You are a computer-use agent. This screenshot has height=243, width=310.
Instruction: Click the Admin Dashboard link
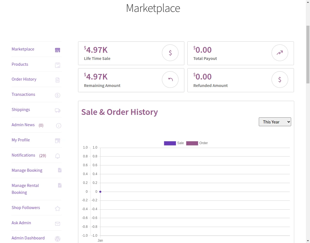point(28,238)
